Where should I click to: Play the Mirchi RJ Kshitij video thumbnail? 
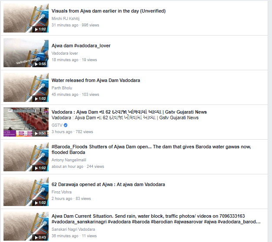[x=26, y=18]
